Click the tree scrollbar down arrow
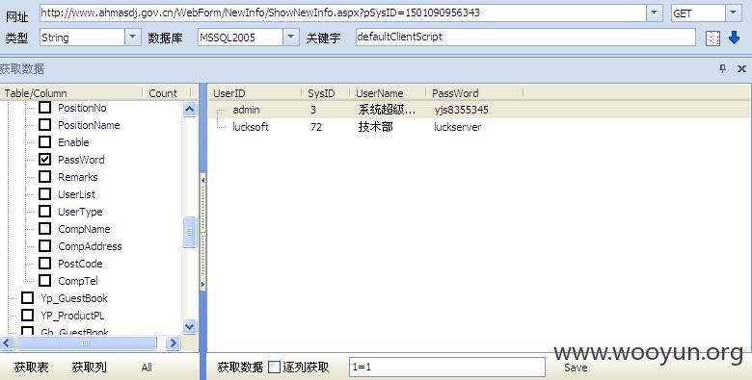 pos(189,327)
